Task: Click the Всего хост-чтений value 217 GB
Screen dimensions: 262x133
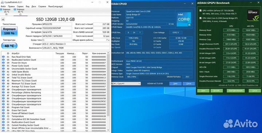Action: [x=102, y=24]
